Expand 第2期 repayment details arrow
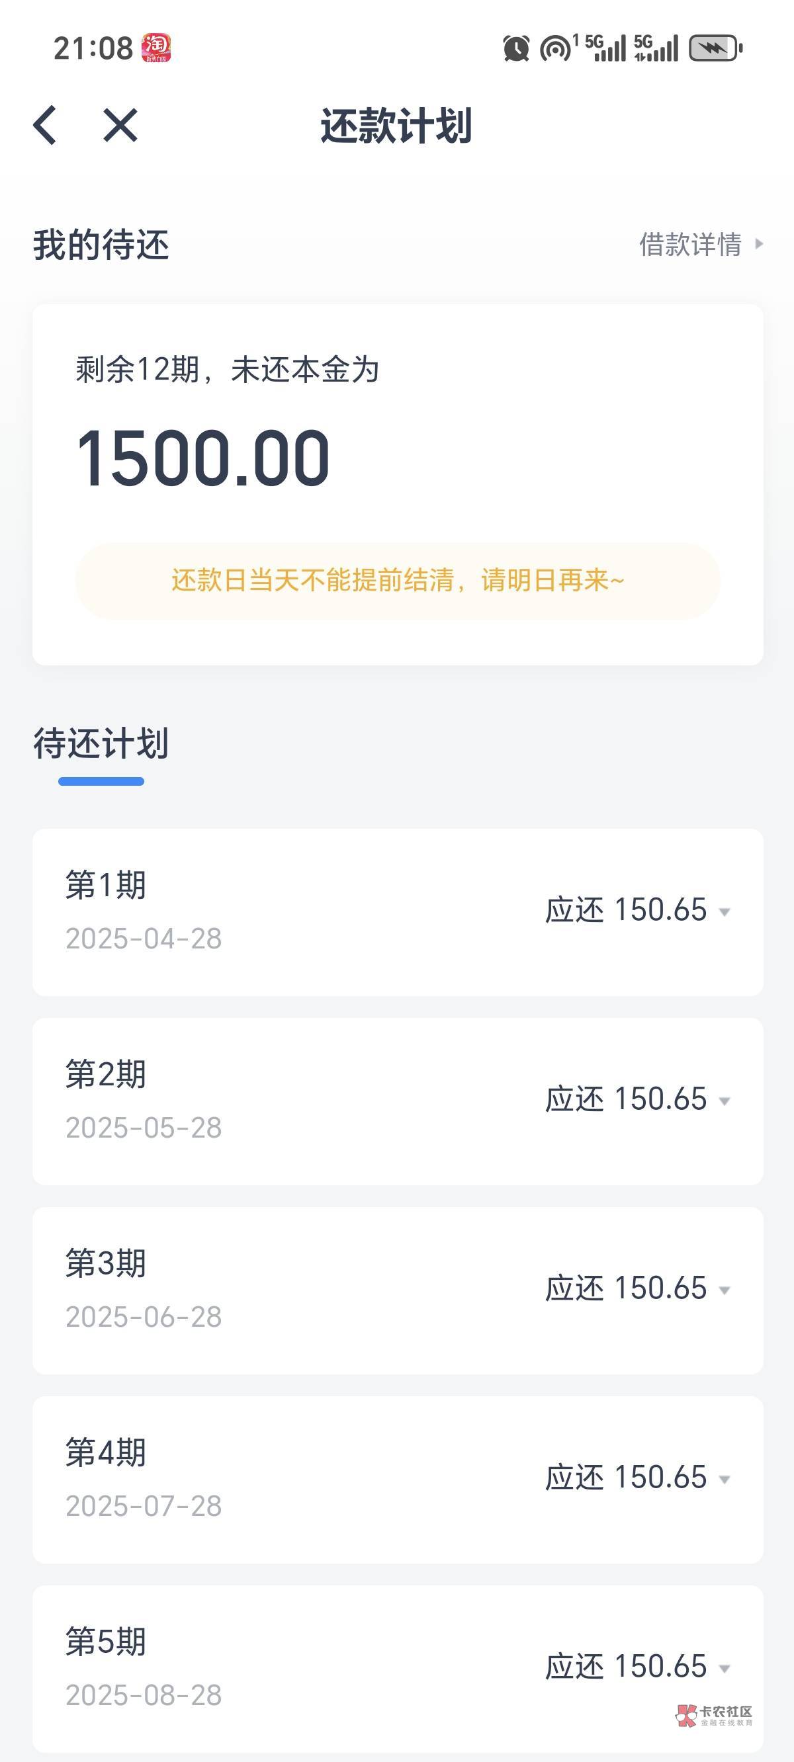This screenshot has width=794, height=1762. pos(724,1101)
